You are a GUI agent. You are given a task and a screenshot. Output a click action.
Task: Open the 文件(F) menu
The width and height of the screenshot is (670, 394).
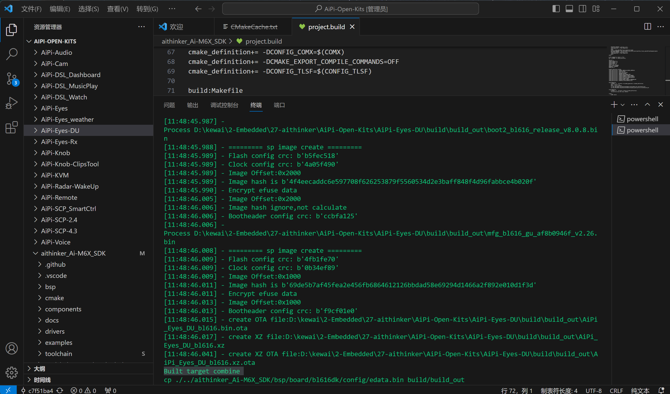31,9
